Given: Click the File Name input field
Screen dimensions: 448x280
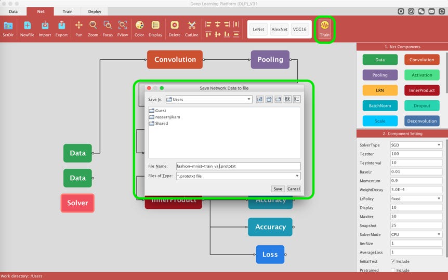Looking at the screenshot, I should pyautogui.click(x=238, y=166).
